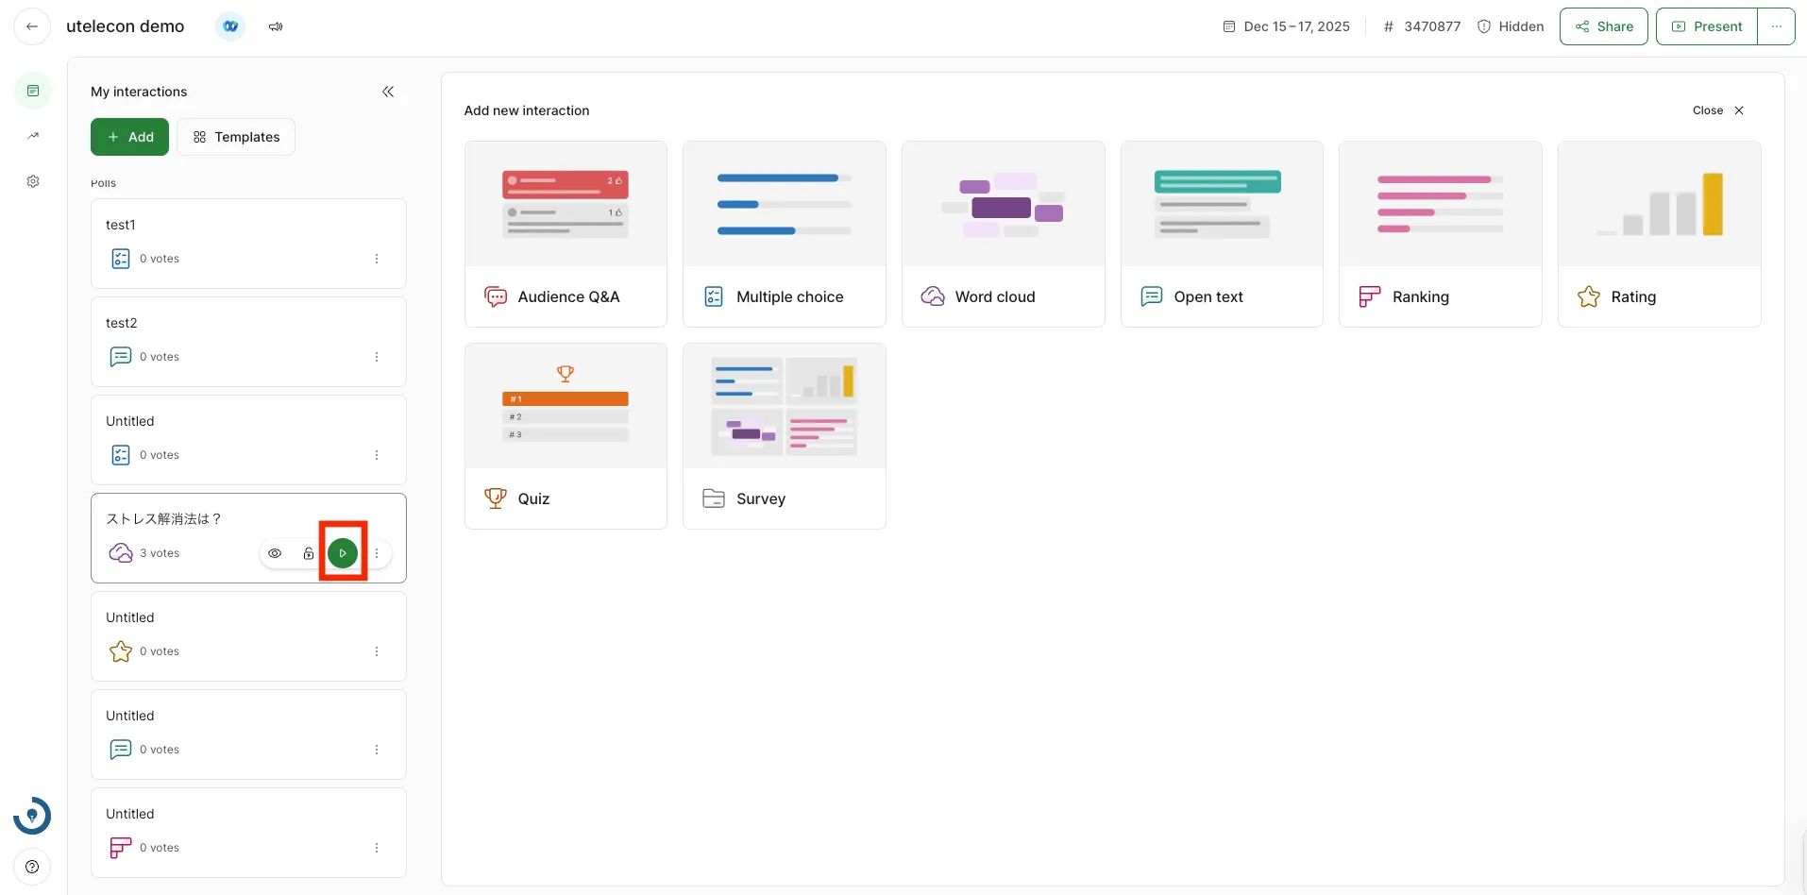Click the lightbulb onboarding progress icon

pos(32,816)
